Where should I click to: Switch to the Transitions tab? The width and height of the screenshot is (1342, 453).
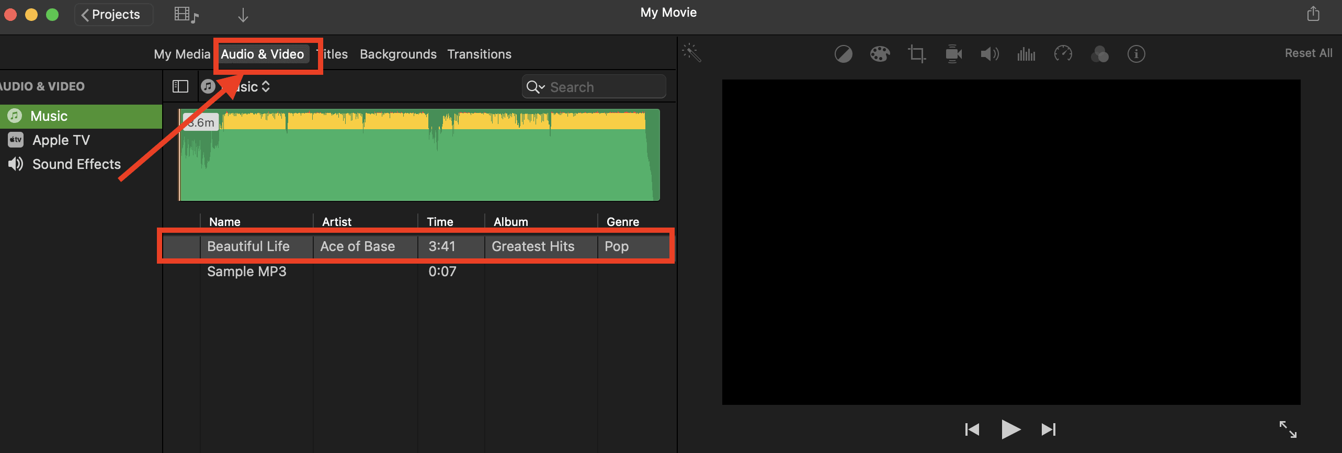479,54
